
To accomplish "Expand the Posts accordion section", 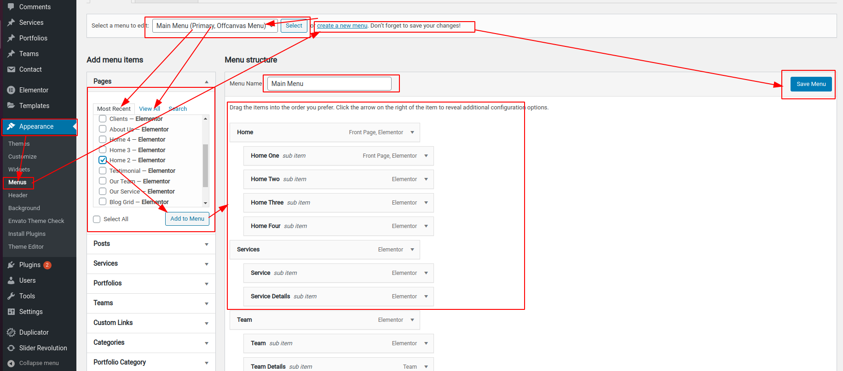I will point(151,244).
